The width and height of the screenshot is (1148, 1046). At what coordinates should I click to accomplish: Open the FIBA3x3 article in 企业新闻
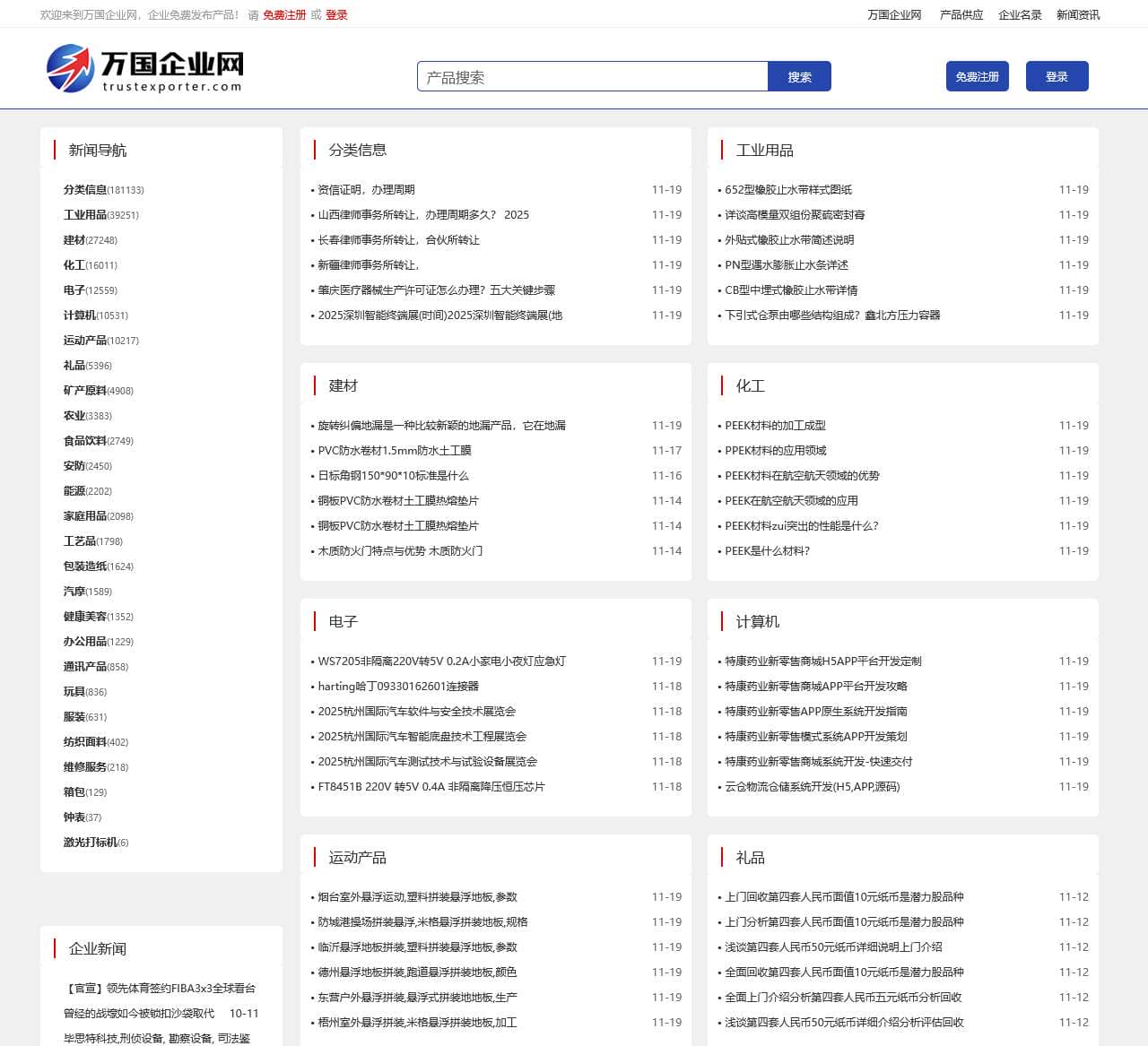(x=161, y=989)
